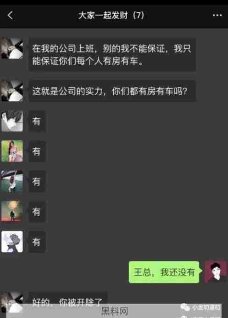Image resolution: width=228 pixels, height=318 pixels.
Task: Open girl on grass avatar
Action: 12,151
